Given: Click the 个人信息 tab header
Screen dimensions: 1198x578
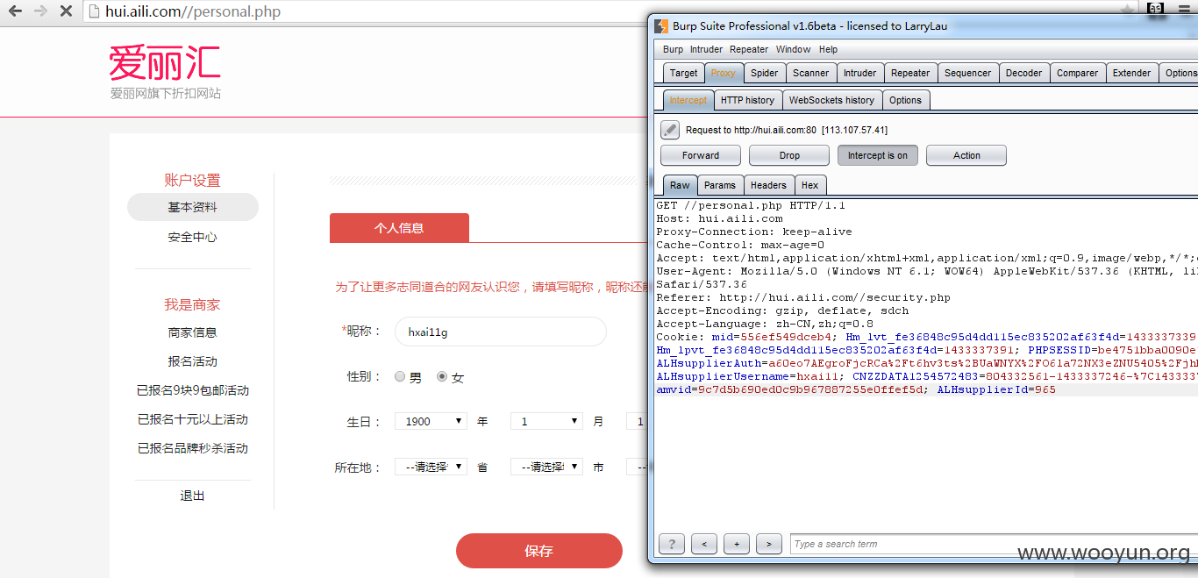Looking at the screenshot, I should 399,228.
